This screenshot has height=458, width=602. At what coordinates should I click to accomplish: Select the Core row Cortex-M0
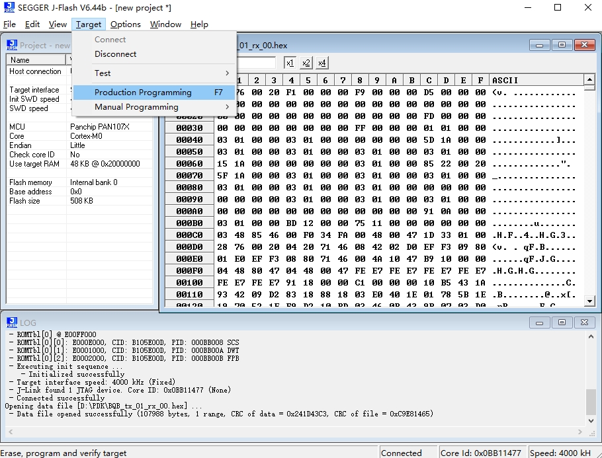(80, 136)
